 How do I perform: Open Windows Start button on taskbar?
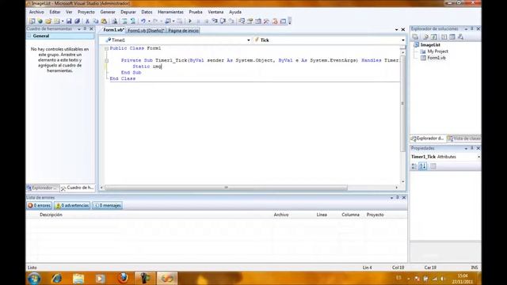(34, 278)
